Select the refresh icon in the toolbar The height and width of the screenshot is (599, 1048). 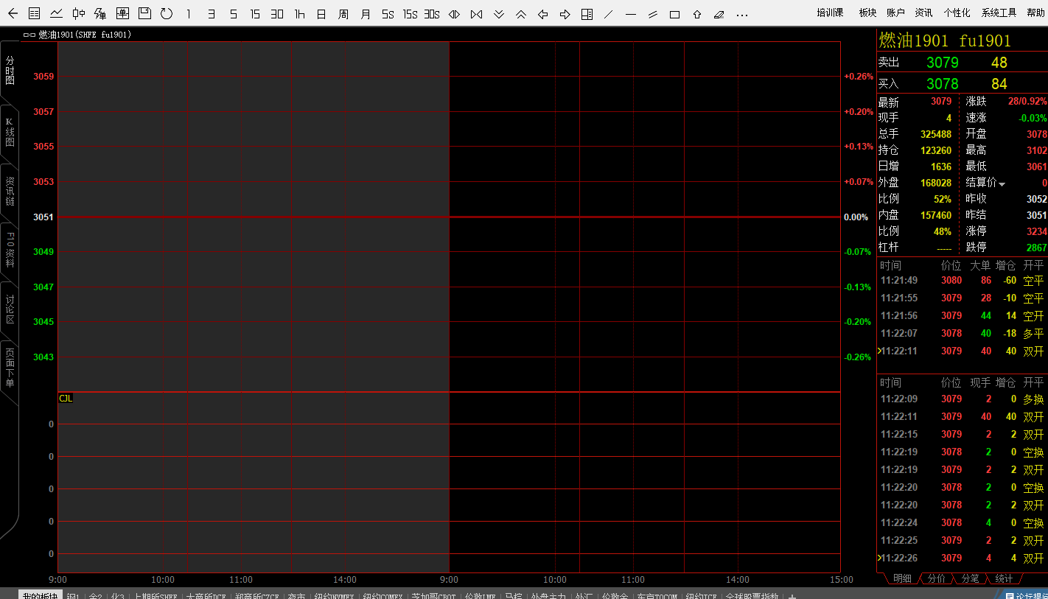point(167,13)
